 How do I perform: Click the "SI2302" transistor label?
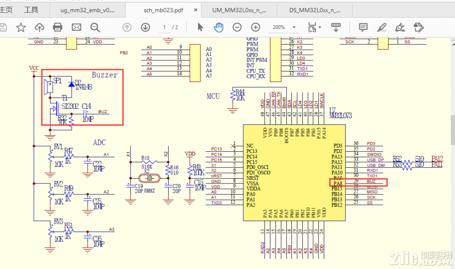[x=70, y=106]
